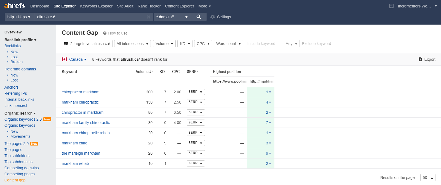Click the Export download icon

[x=420, y=59]
